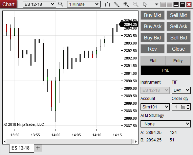Viewport: 193px width, 155px height.
Task: Click the Buy Ask button
Action: tap(152, 26)
